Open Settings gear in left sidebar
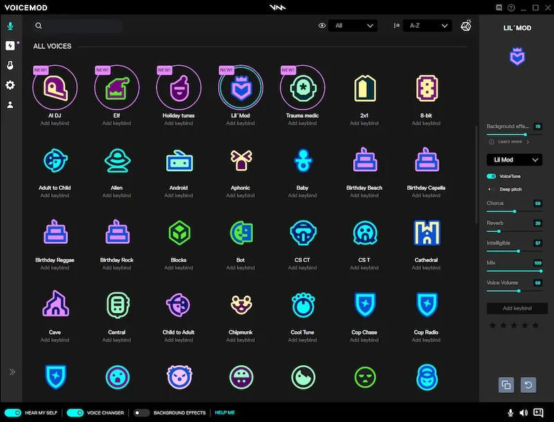 (10, 85)
